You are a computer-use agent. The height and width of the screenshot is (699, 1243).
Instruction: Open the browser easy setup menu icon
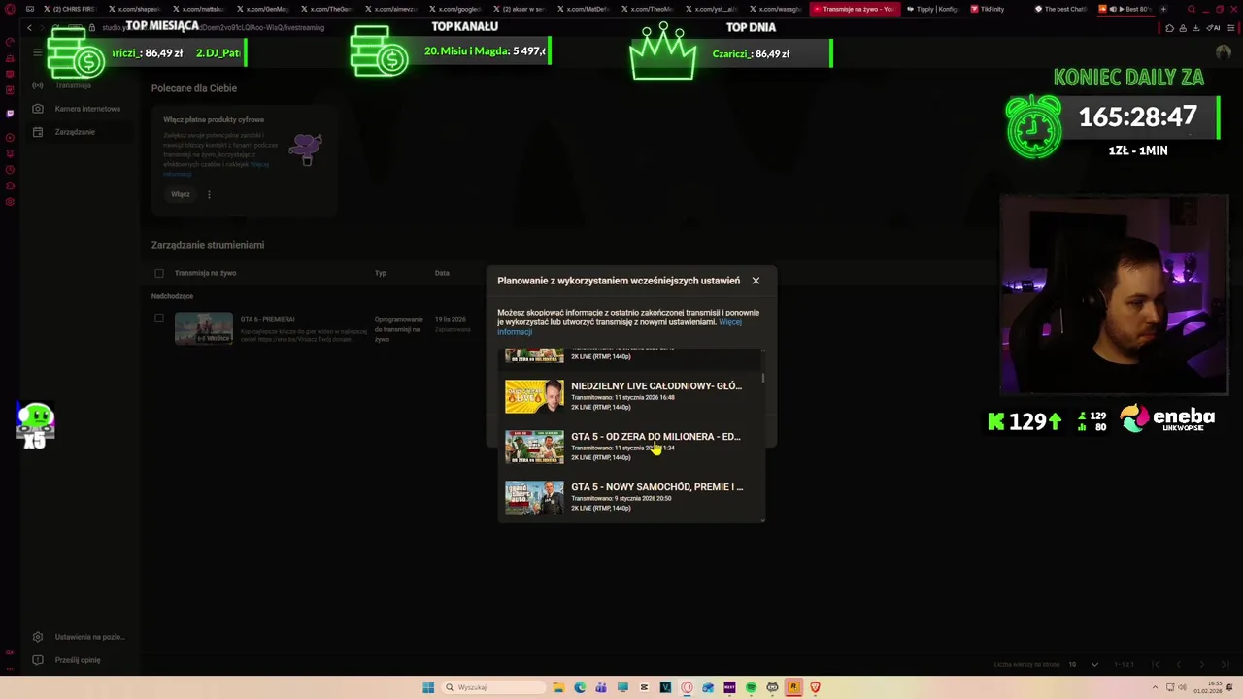[x=1231, y=28]
